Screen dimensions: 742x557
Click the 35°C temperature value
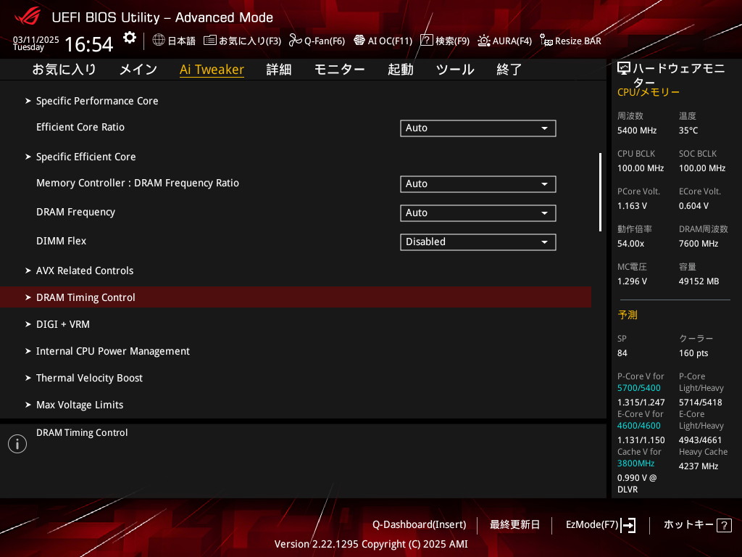pos(688,131)
